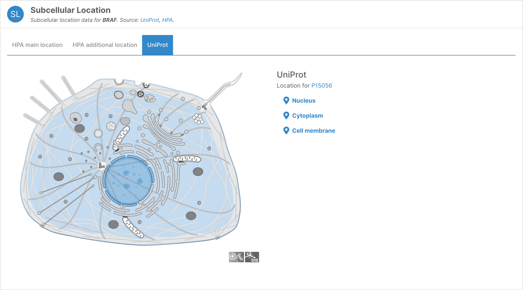
Task: Open the HPA source link in the header
Action: 167,20
